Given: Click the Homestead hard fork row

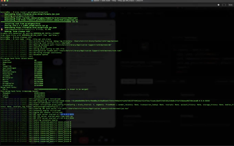Looking at the screenshot, I should [21, 62].
